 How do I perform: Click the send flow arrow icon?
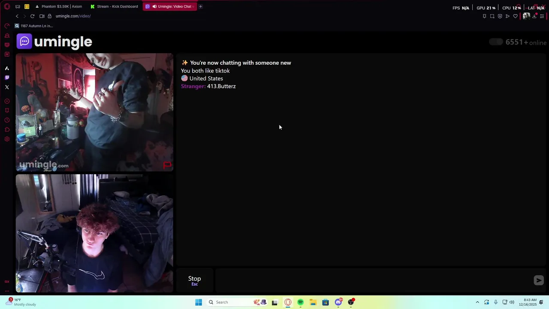(x=507, y=16)
